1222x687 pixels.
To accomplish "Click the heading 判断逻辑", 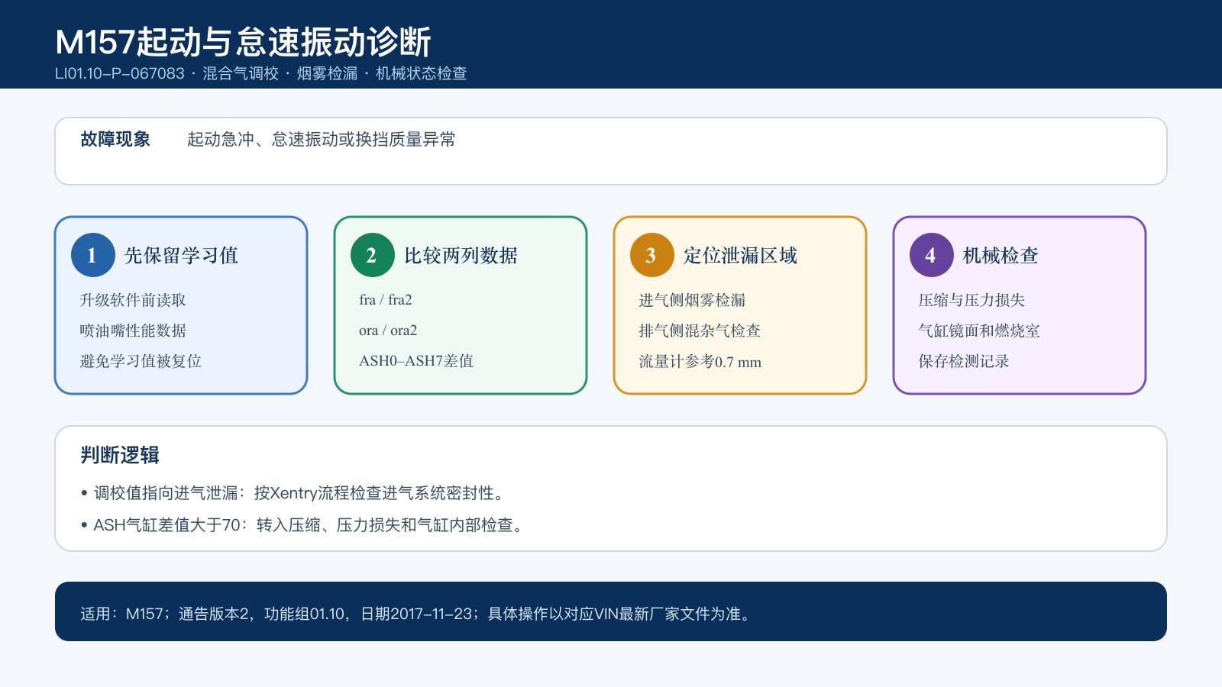I will (x=120, y=455).
